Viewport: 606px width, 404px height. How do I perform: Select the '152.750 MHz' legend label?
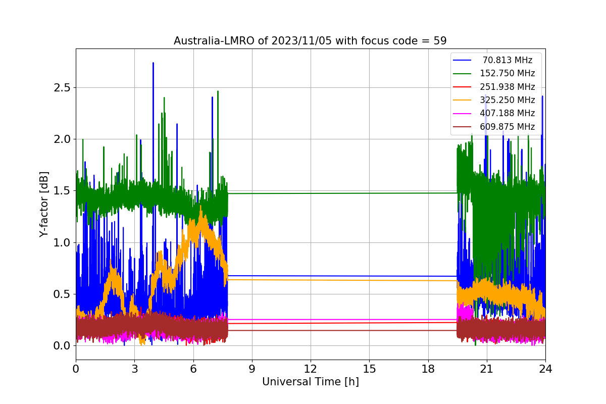(x=508, y=74)
